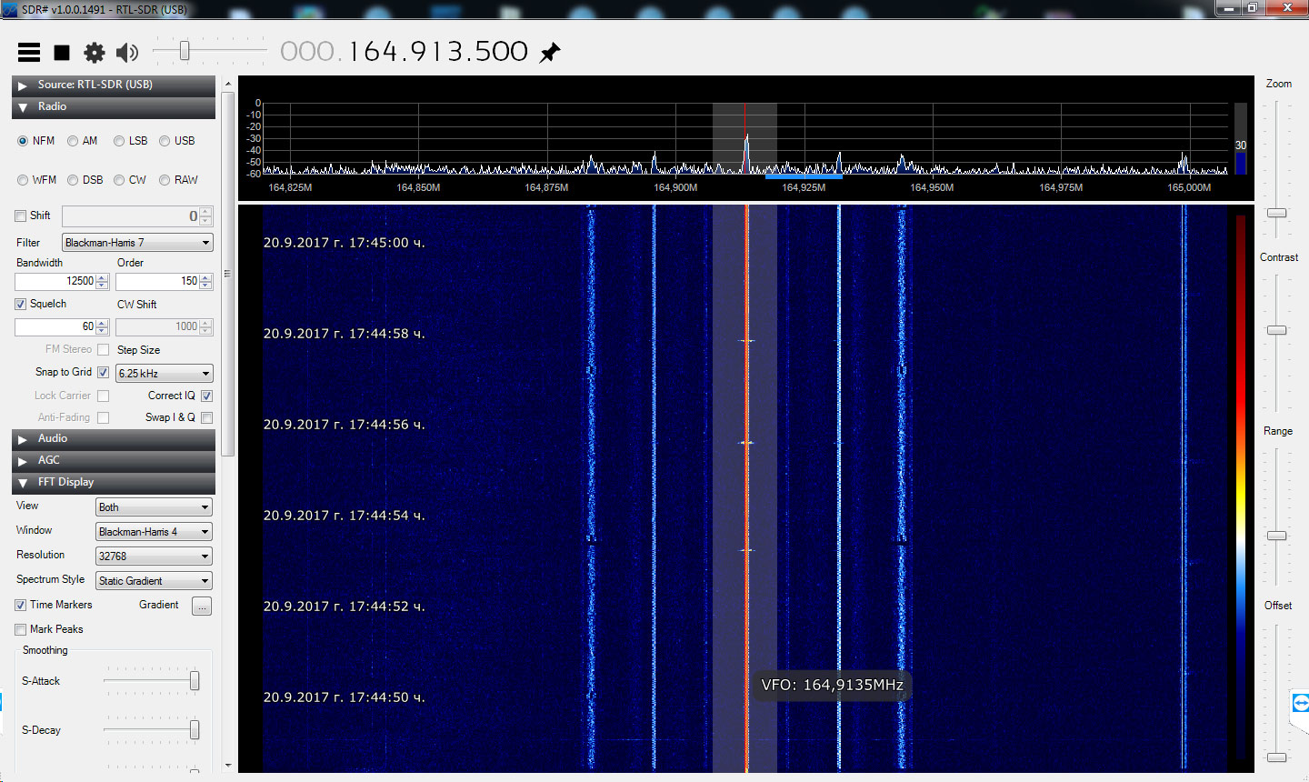Viewport: 1309px width, 782px height.
Task: Click the SDR# app icon in title bar
Action: pos(10,9)
